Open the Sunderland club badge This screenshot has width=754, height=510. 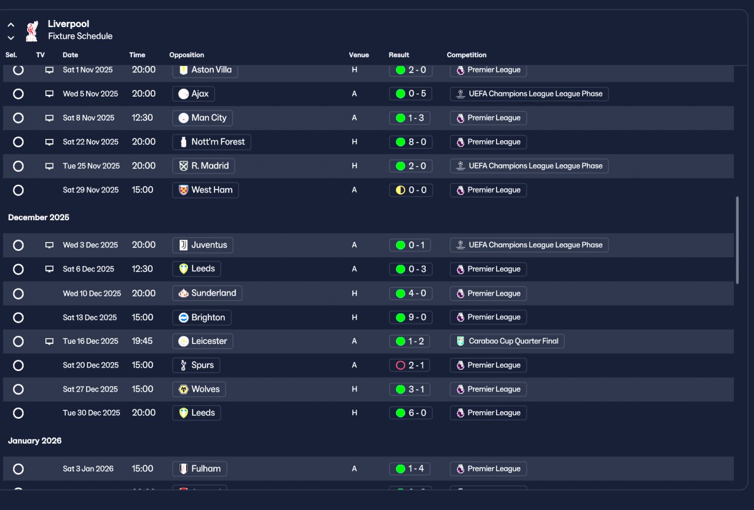pos(184,293)
